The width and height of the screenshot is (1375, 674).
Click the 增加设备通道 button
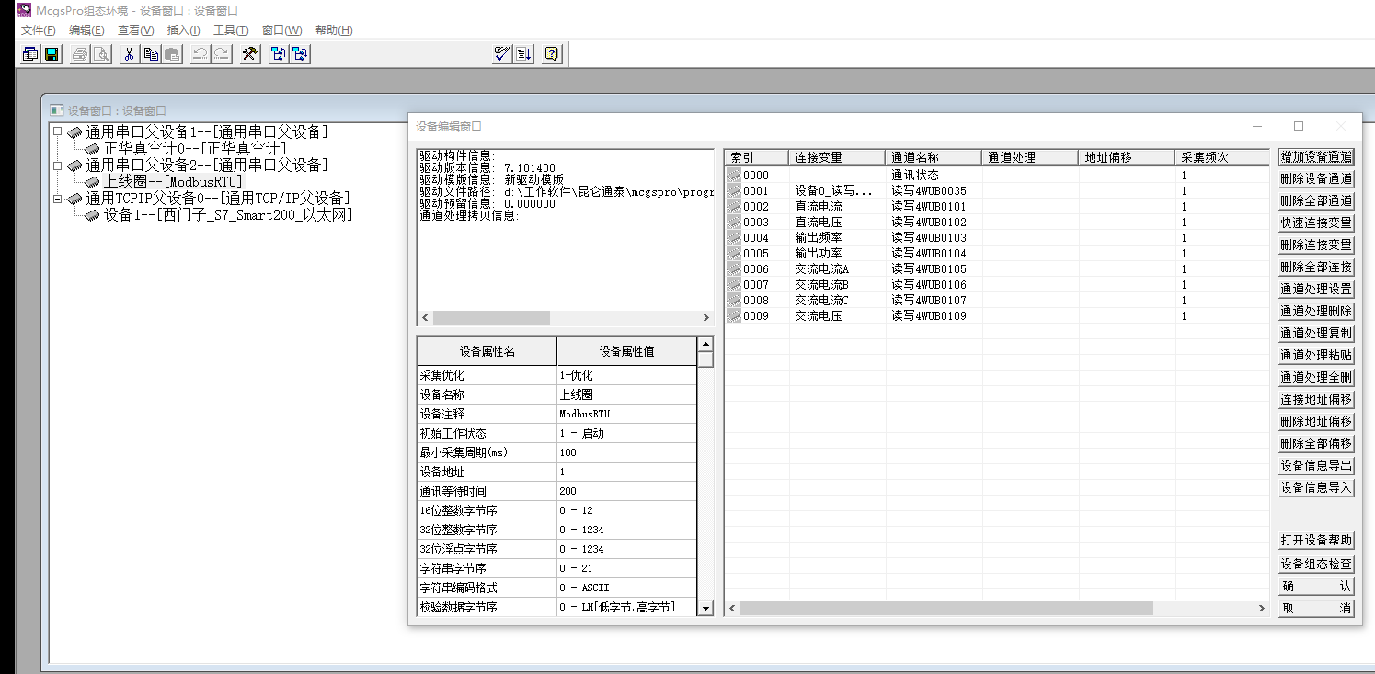coord(1316,157)
